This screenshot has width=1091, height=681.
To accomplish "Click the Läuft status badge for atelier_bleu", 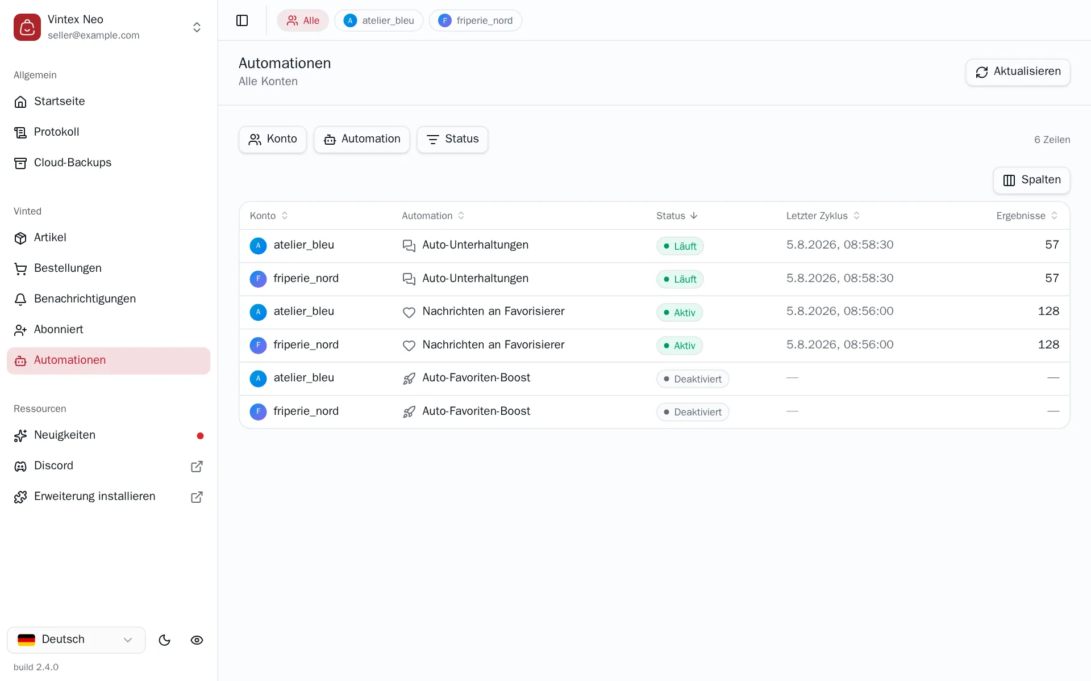I will coord(680,246).
